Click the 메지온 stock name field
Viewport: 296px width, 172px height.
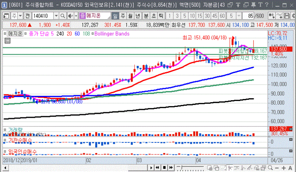point(95,16)
